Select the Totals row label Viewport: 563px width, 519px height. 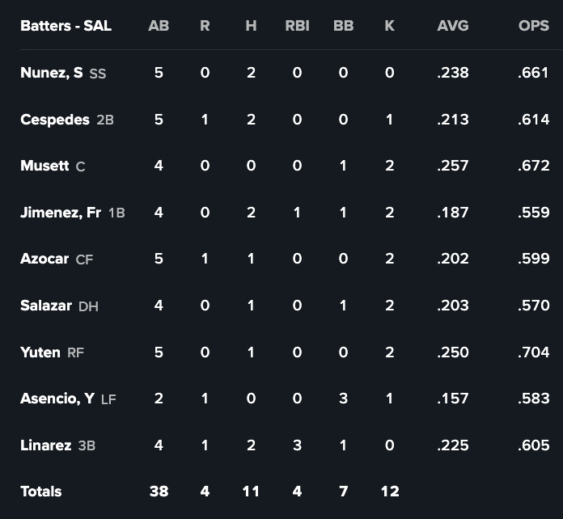click(41, 492)
